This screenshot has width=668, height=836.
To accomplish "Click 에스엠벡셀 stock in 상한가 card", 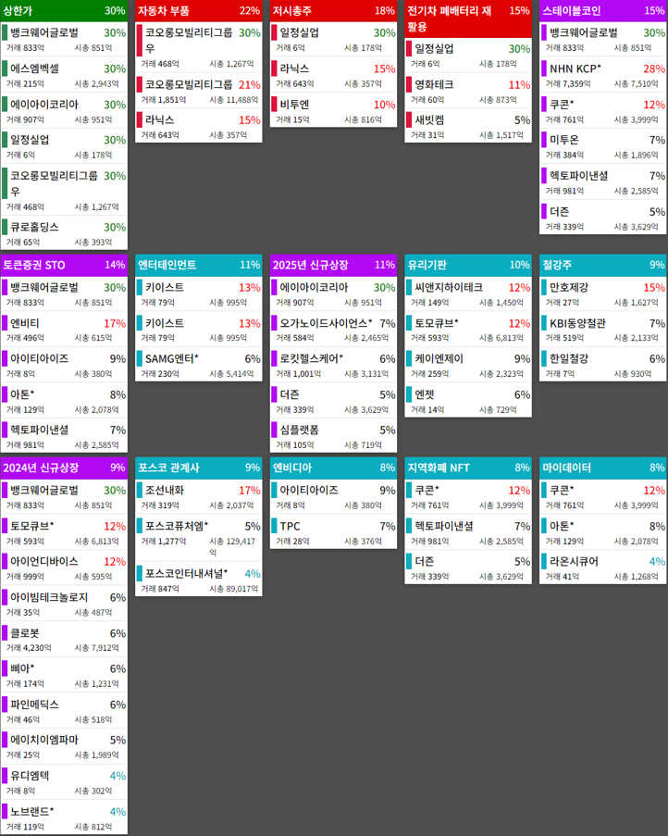I will (x=64, y=75).
